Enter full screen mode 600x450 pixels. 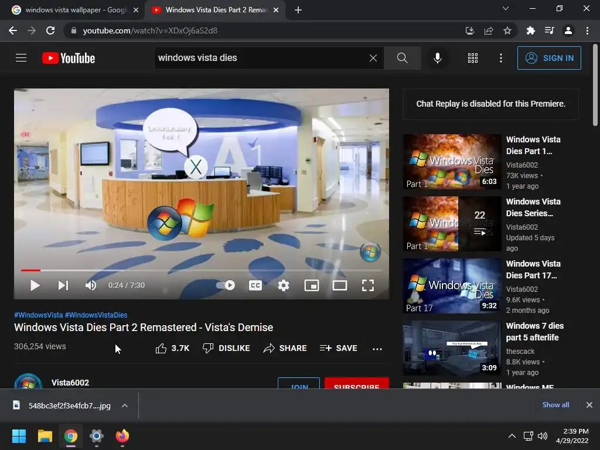pos(368,285)
